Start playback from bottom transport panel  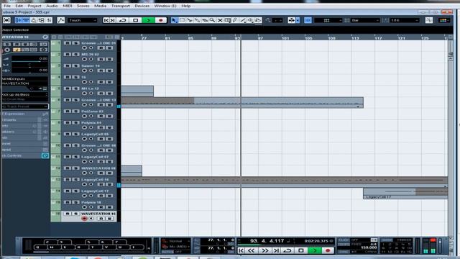pos(315,250)
